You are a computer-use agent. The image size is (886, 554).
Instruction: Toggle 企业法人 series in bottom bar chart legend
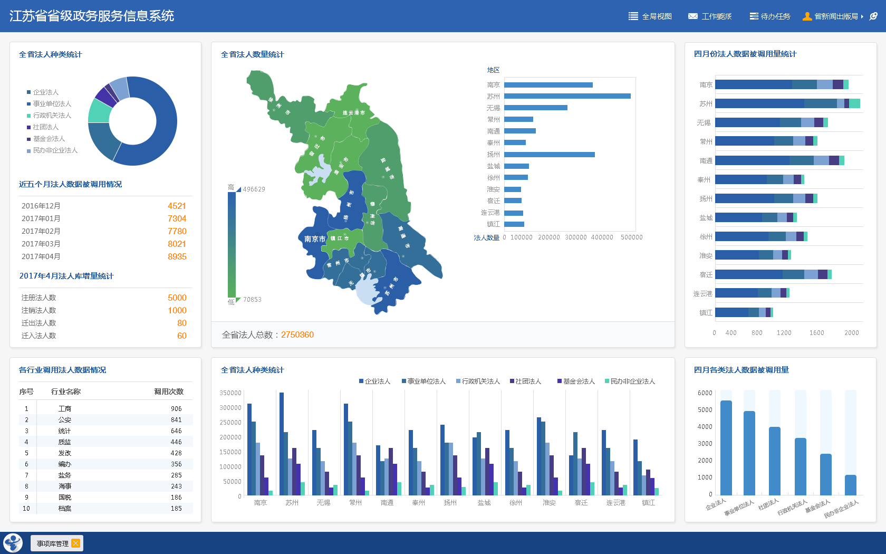374,381
